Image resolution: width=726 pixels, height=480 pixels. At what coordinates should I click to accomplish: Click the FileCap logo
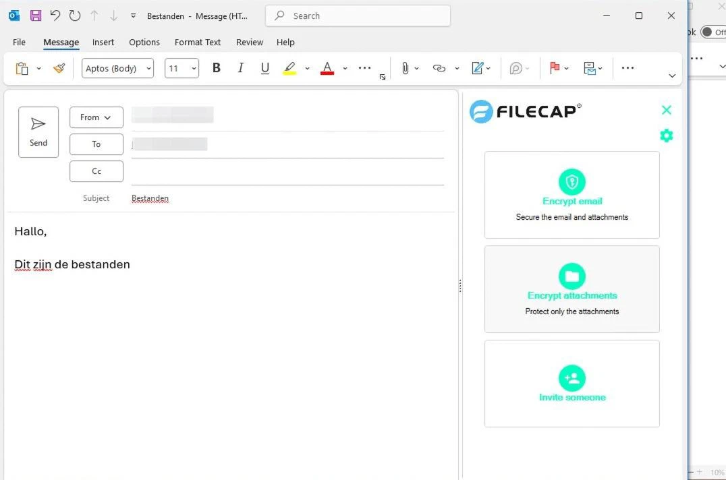525,111
